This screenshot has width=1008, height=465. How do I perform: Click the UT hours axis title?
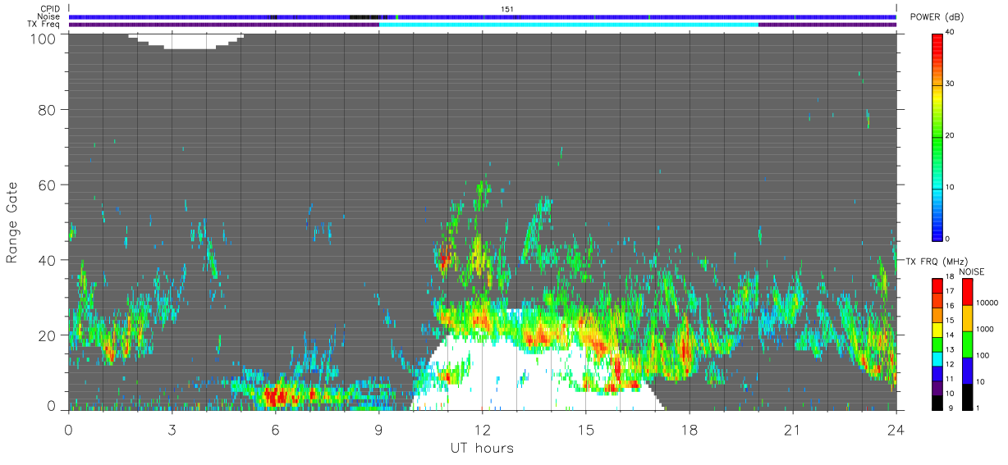[482, 449]
